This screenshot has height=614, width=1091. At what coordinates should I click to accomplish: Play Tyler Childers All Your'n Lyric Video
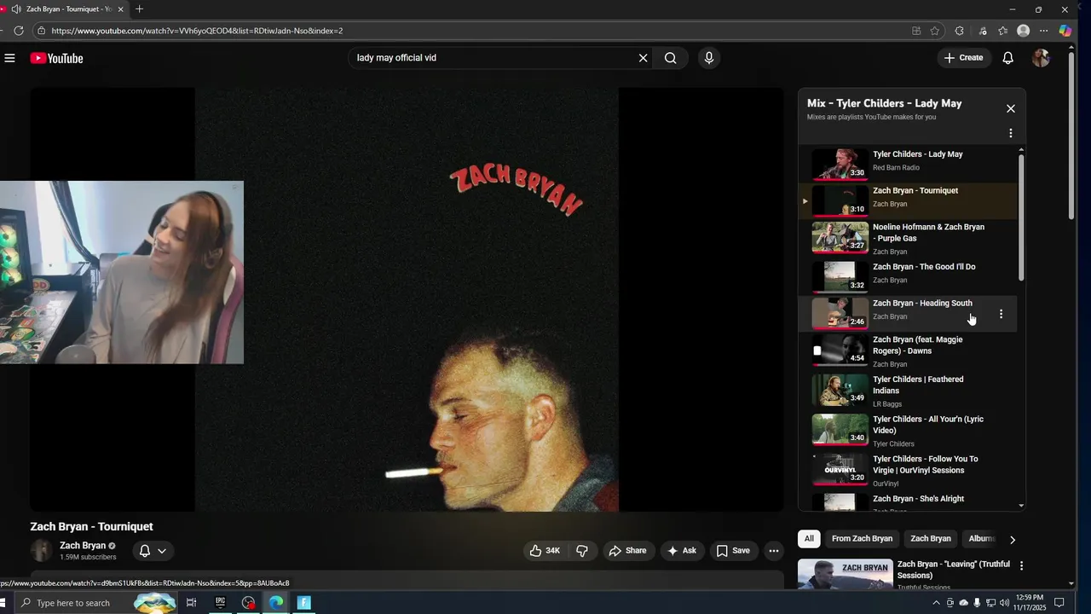tap(908, 431)
